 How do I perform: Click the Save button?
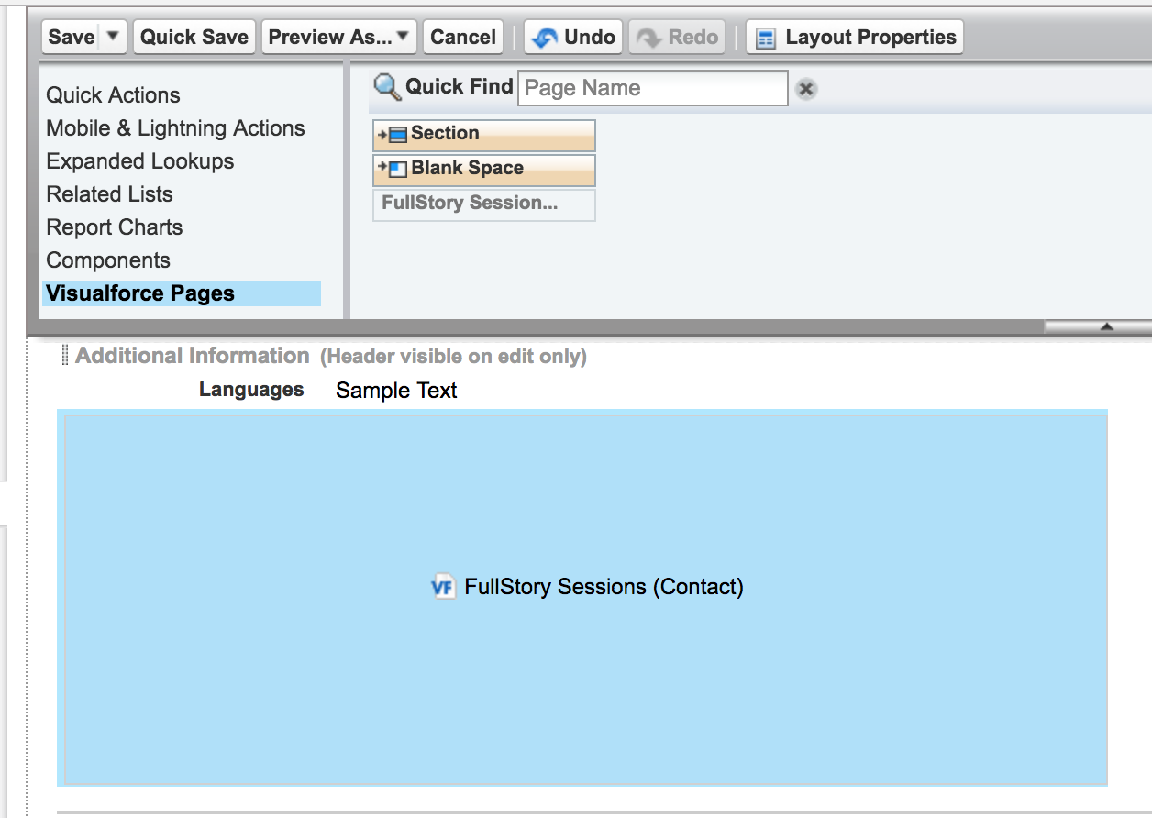[x=72, y=38]
